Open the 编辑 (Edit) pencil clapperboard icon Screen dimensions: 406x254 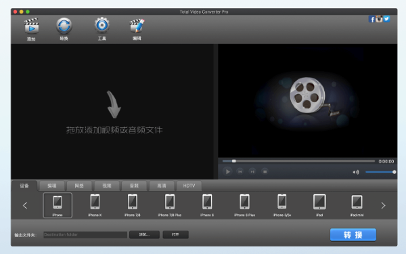[x=137, y=26]
